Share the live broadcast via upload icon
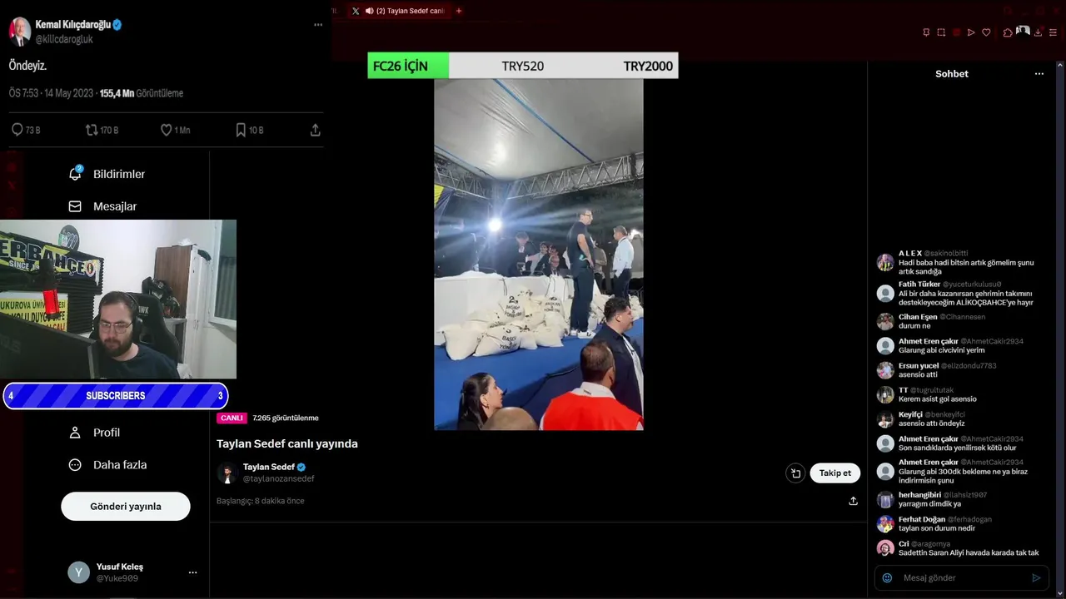 coord(853,501)
